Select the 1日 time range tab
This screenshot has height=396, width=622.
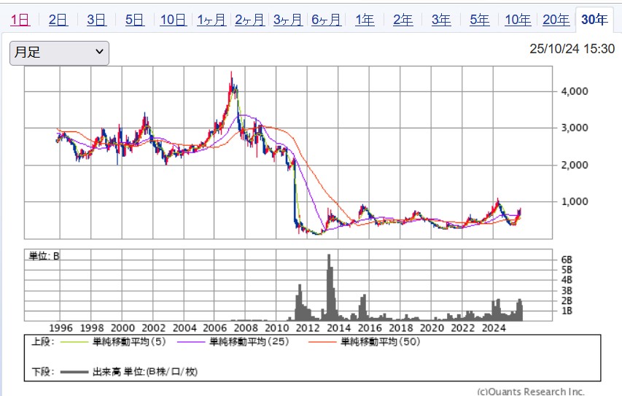click(x=20, y=20)
